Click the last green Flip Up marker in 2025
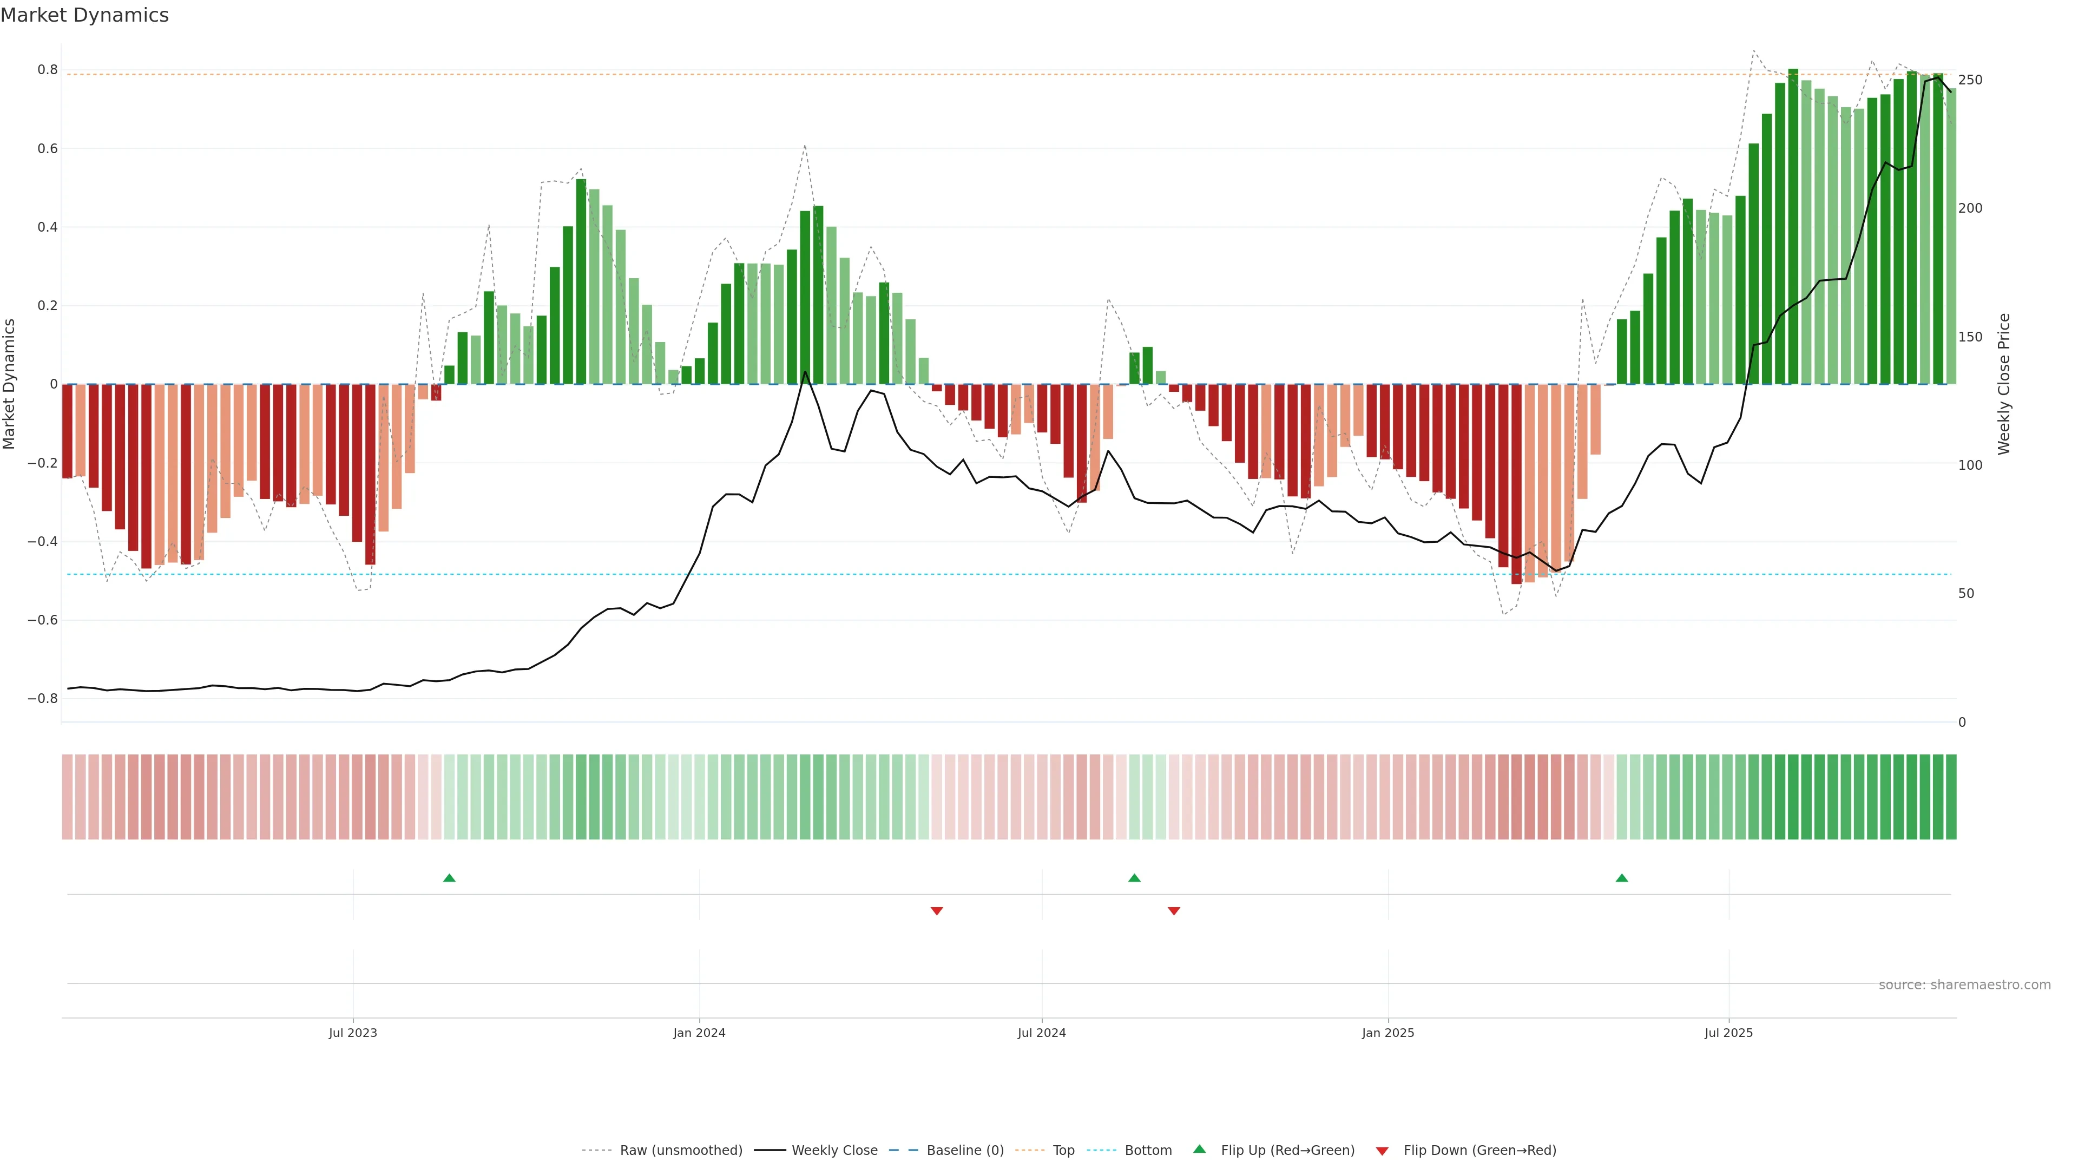 point(1621,878)
